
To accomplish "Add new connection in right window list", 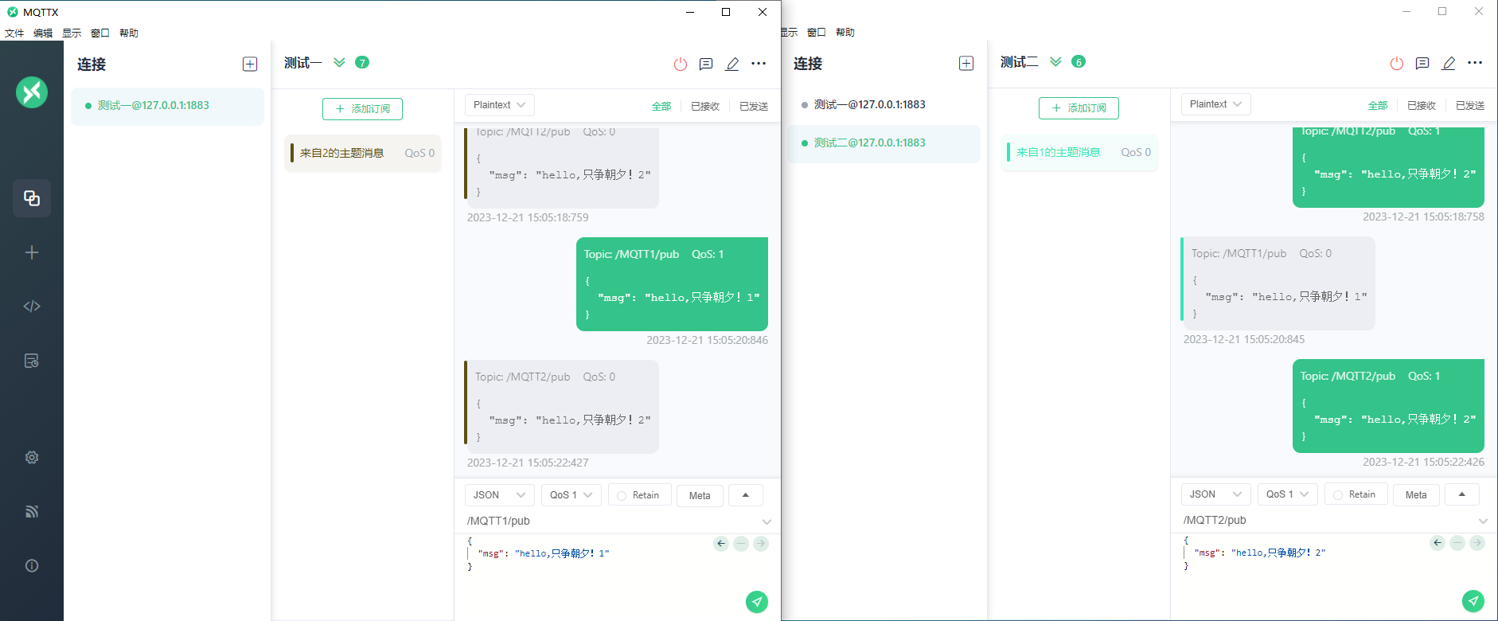I will (966, 64).
